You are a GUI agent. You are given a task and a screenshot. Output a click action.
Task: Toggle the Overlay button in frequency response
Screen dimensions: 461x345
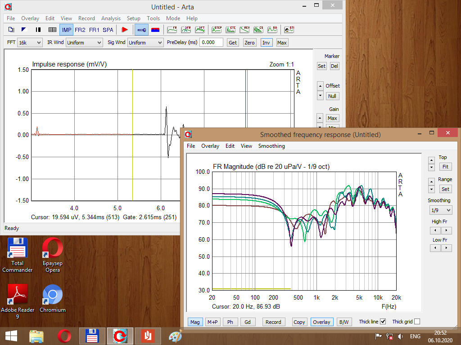(321, 322)
